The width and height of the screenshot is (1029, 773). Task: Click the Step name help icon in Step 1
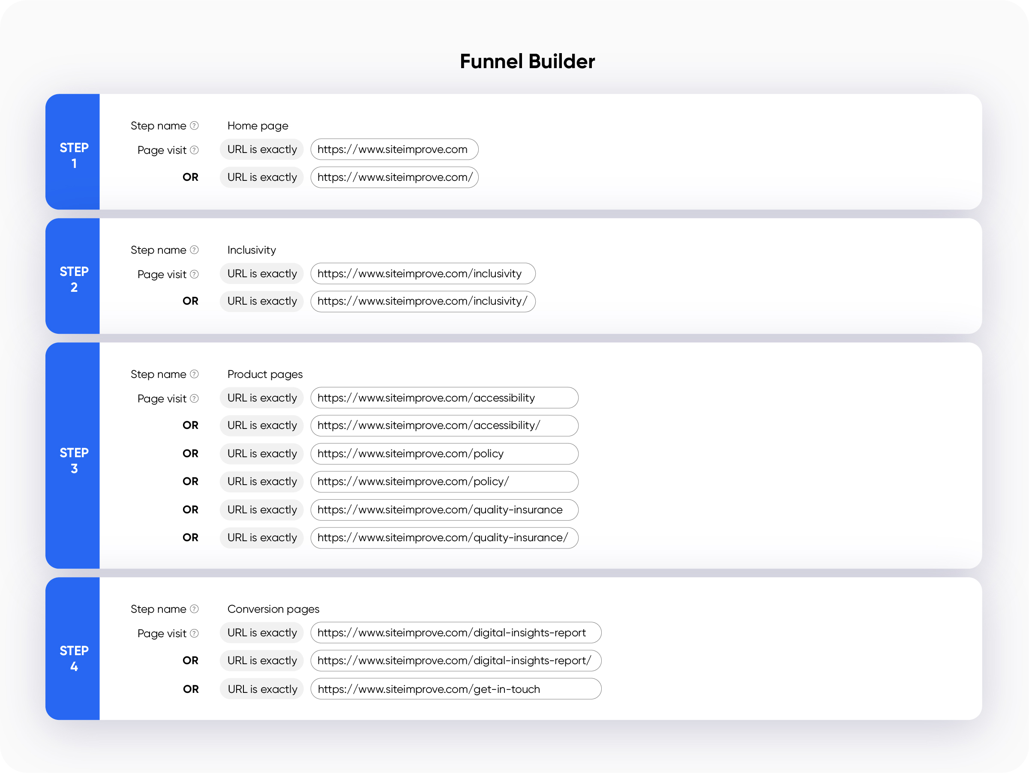point(194,126)
